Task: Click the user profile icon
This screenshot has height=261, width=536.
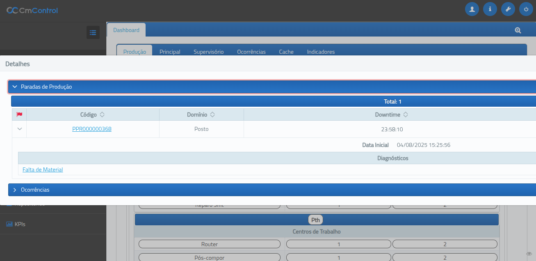Action: tap(472, 9)
